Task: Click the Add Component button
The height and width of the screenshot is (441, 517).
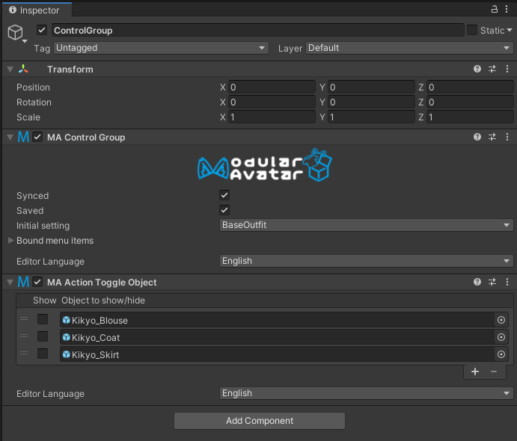Action: click(x=260, y=421)
